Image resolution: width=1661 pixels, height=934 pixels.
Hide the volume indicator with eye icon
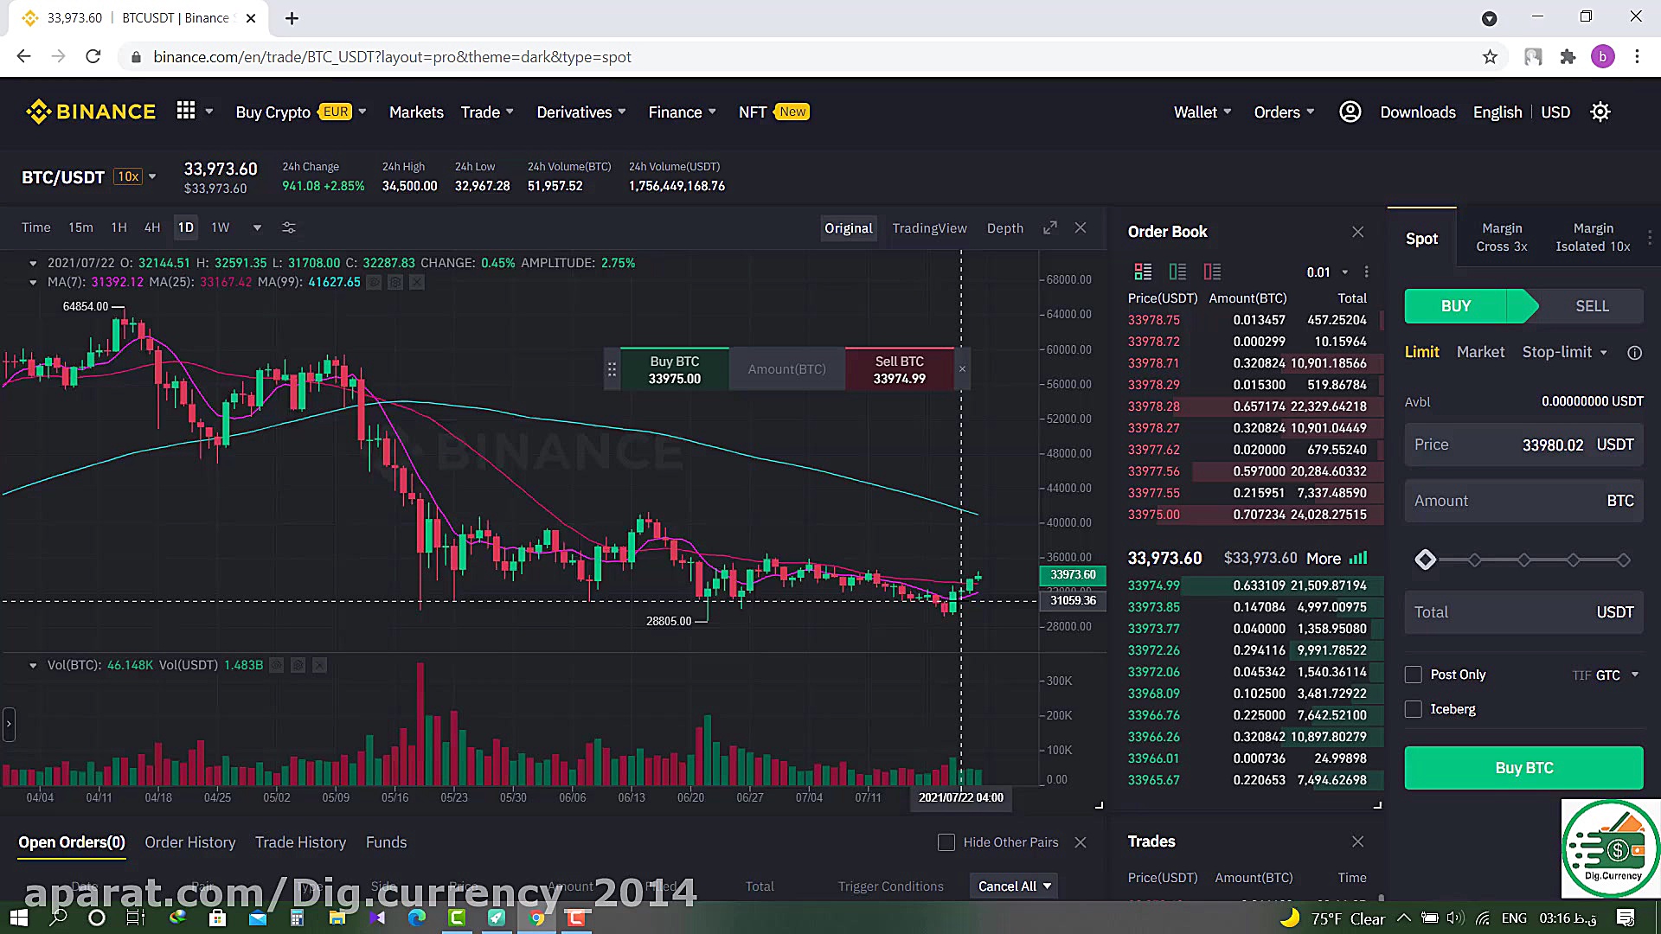tap(277, 665)
